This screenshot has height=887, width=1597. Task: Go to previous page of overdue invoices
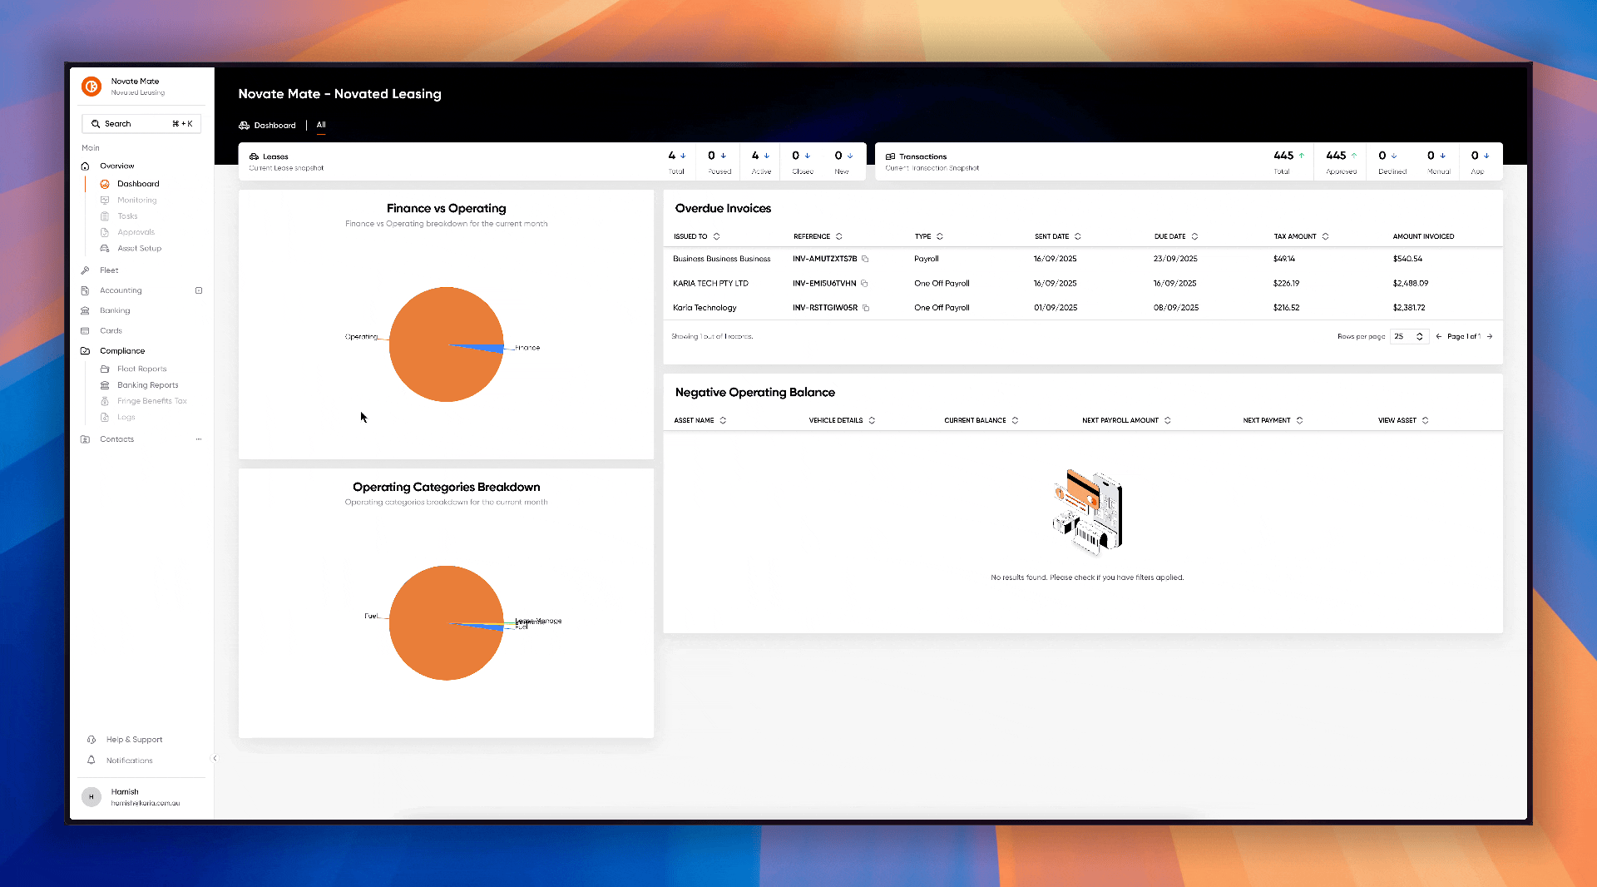tap(1438, 336)
